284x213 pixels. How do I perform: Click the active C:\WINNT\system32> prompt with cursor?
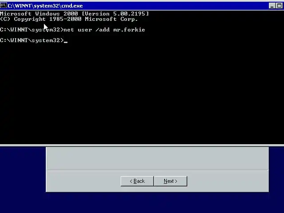[x=34, y=40]
